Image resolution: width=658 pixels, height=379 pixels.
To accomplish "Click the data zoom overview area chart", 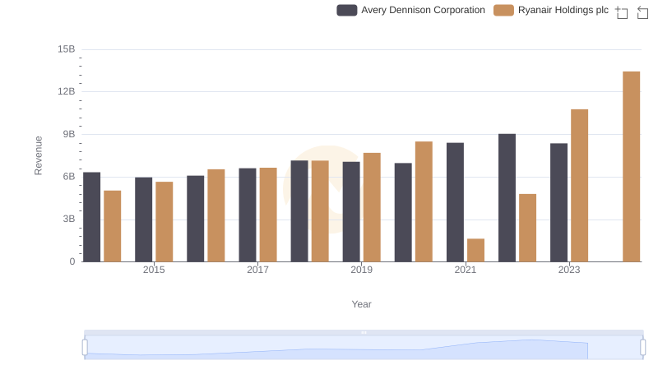I will 364,348.
